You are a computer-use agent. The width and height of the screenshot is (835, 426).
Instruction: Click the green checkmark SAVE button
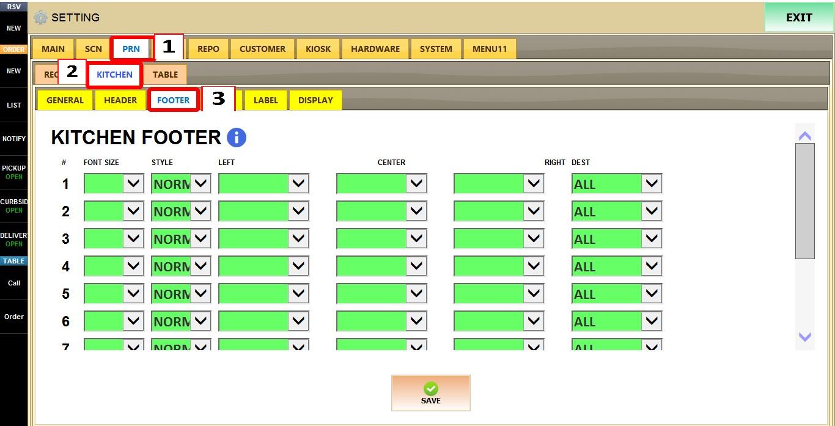coord(430,393)
